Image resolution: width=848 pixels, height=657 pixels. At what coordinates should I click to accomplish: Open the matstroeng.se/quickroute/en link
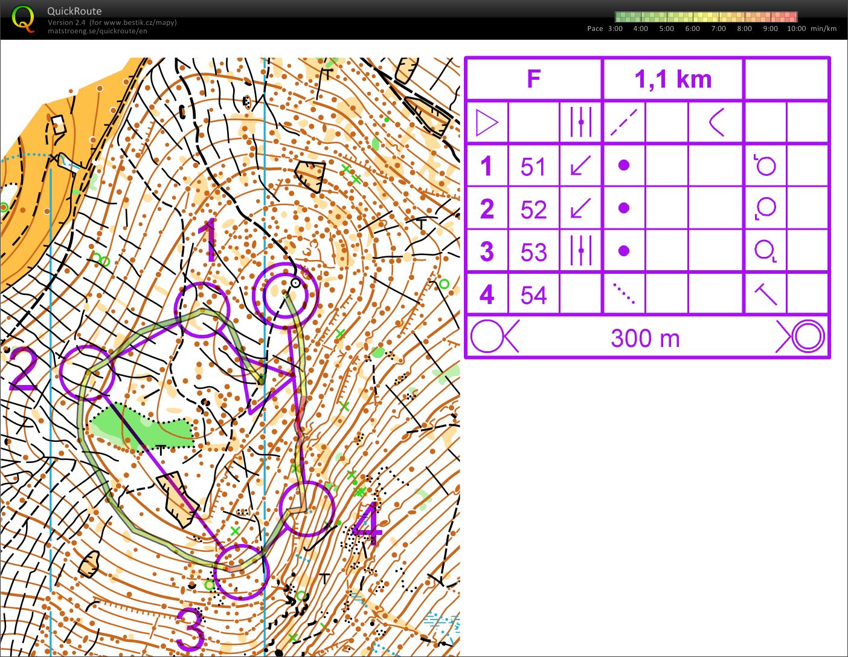click(x=97, y=31)
